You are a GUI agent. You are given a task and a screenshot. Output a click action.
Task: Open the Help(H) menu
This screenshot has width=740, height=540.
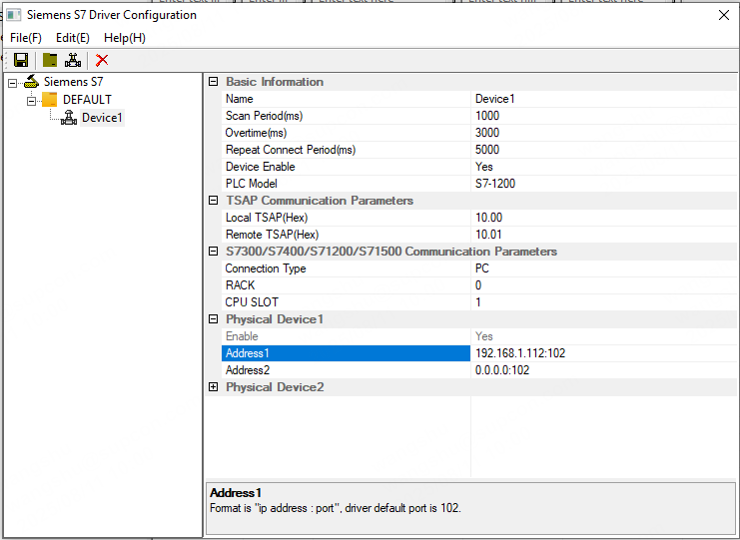(125, 38)
